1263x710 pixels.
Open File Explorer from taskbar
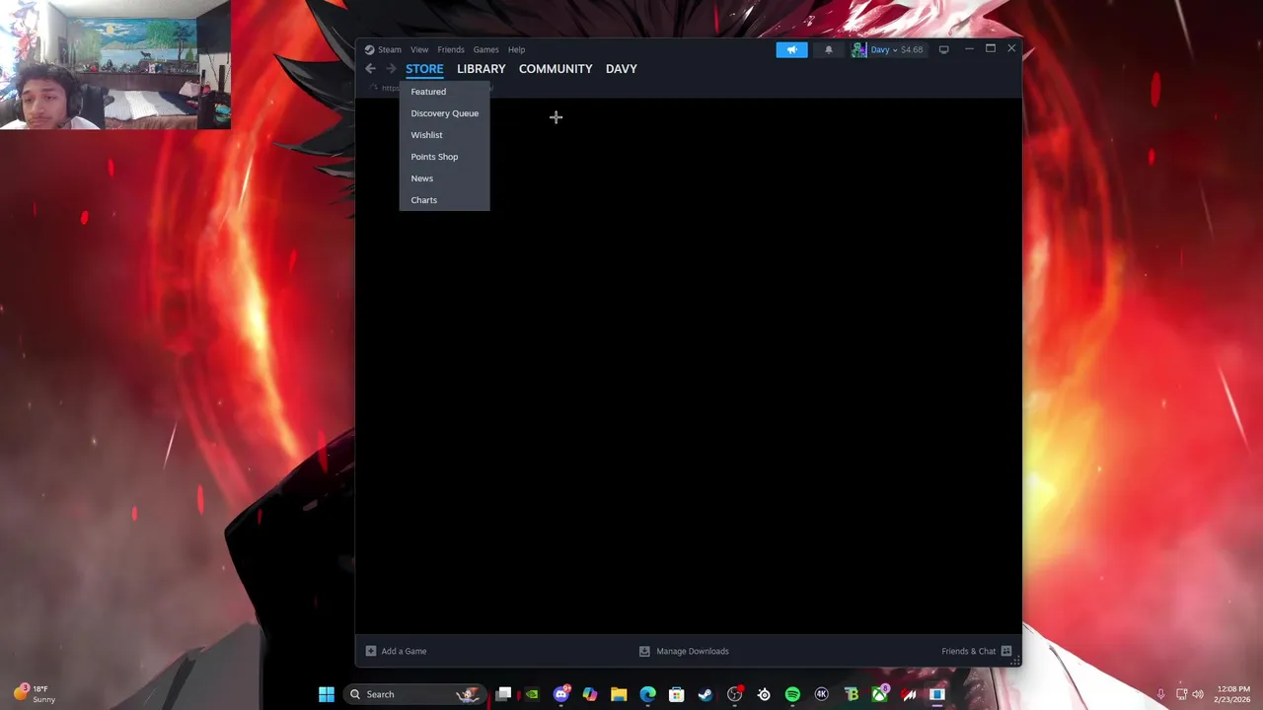tap(619, 694)
